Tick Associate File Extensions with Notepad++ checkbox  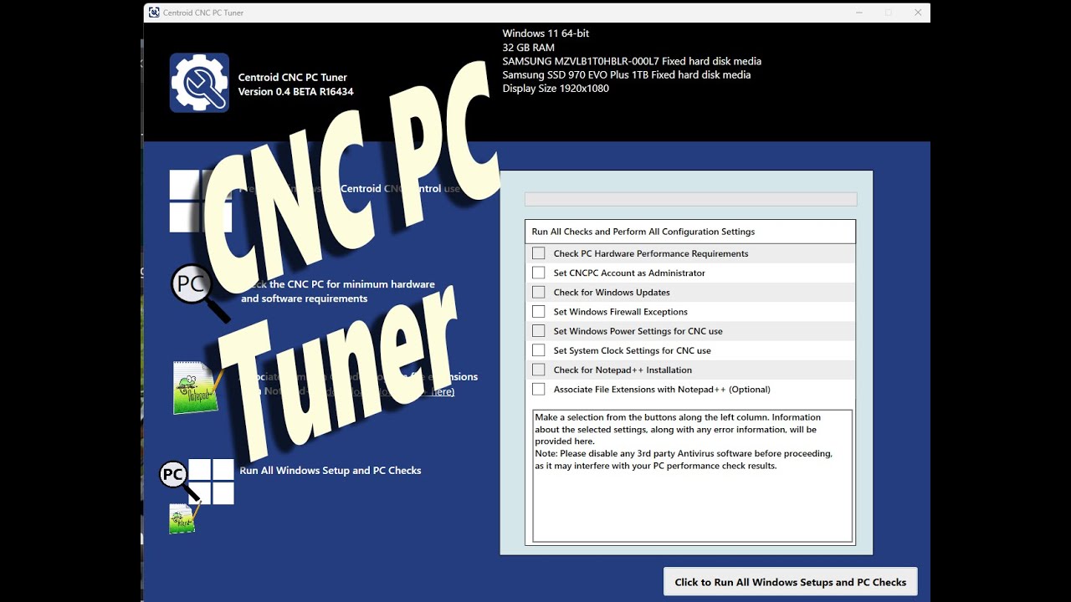click(538, 389)
